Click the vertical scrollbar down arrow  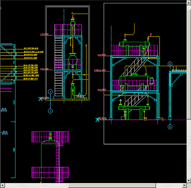pos(189,181)
